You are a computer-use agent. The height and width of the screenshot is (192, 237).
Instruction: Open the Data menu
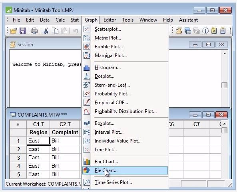point(45,20)
